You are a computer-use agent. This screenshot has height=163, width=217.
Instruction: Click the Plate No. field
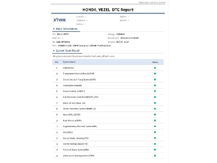58,38
